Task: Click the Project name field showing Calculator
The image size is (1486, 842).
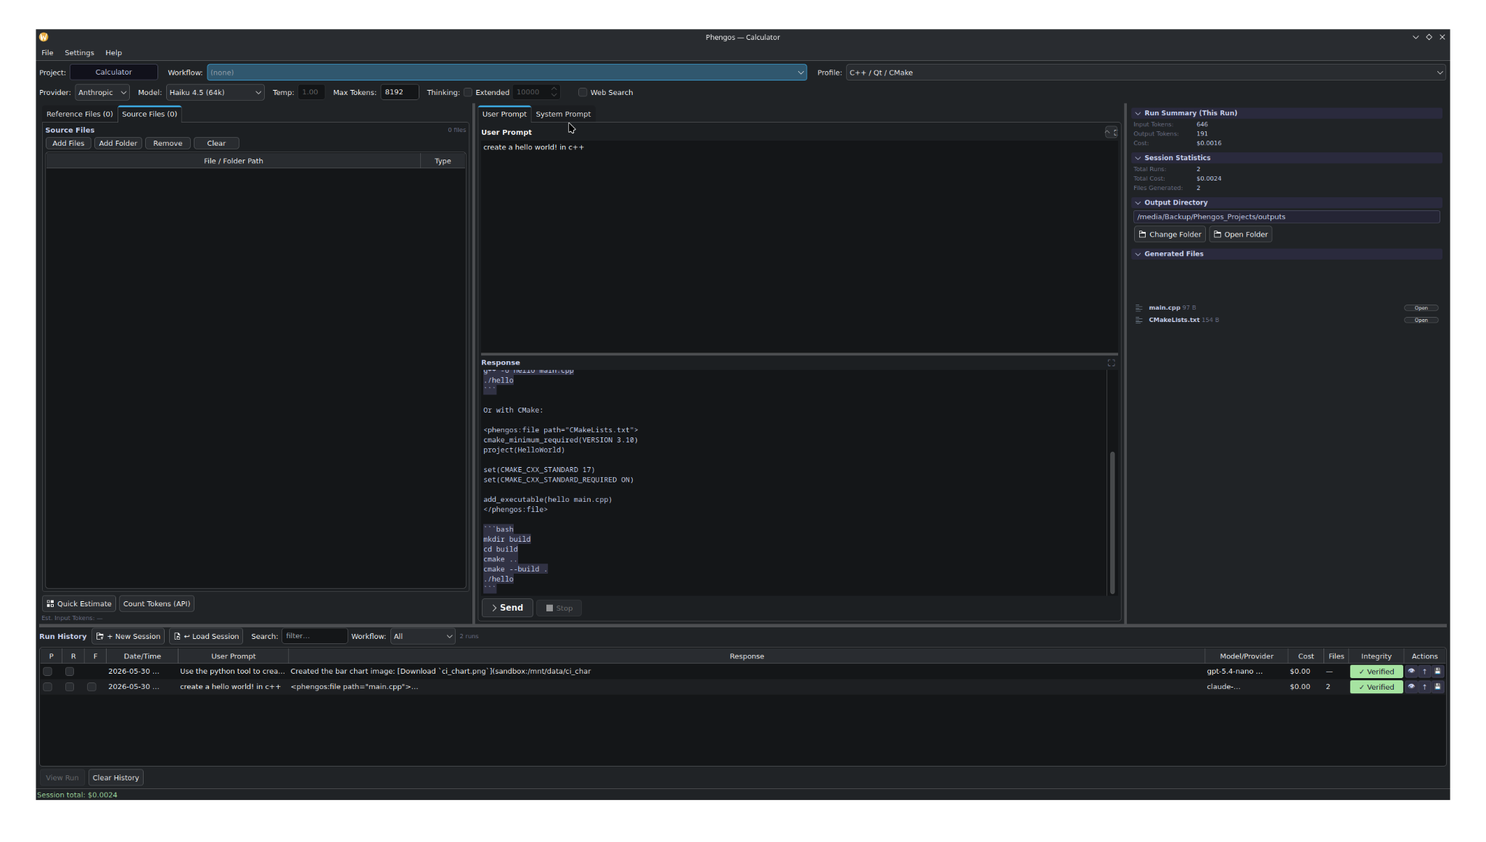Action: [114, 73]
